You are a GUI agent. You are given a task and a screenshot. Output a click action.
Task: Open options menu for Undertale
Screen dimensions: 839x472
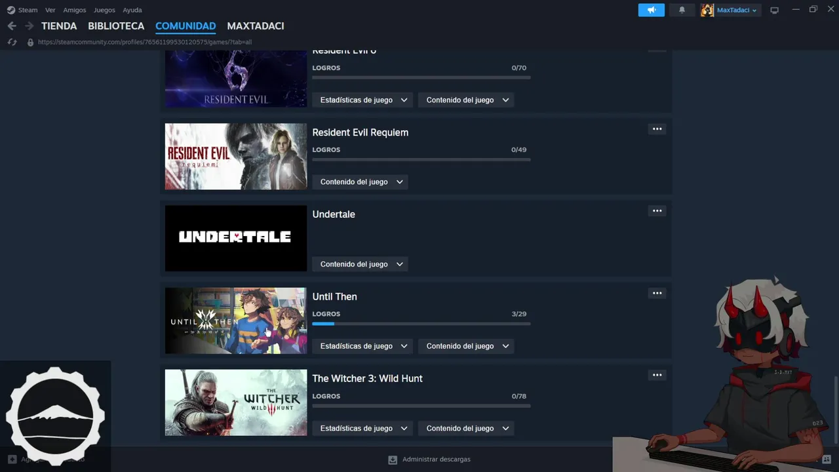(657, 211)
